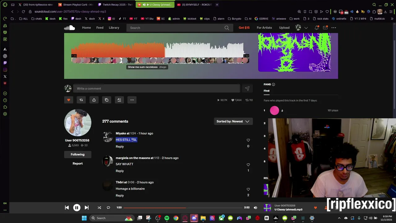
Task: Open the messages envelope icon
Action: (x=325, y=28)
